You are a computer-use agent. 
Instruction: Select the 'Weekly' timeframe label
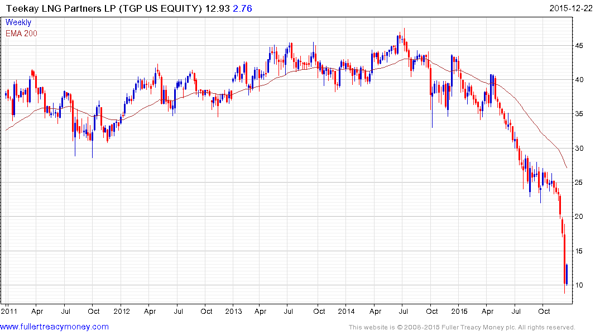click(x=18, y=22)
